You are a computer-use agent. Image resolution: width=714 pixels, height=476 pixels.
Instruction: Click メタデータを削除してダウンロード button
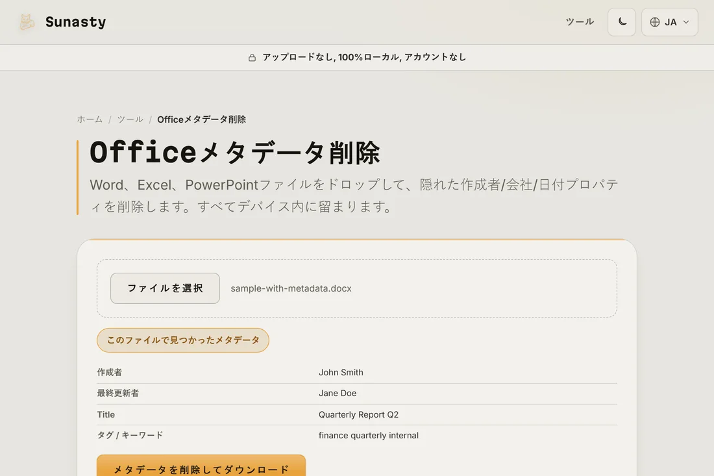(201, 466)
